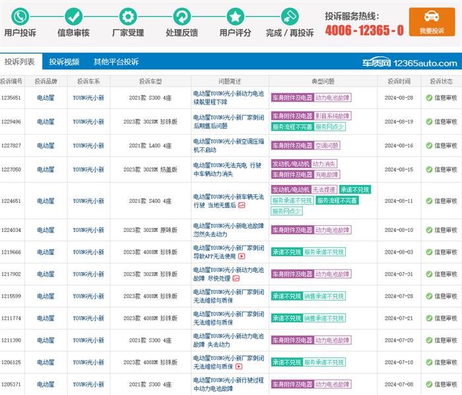This screenshot has height=395, width=462.
Task: Click 动力电池故障 tag in row 1217902
Action: tap(333, 274)
